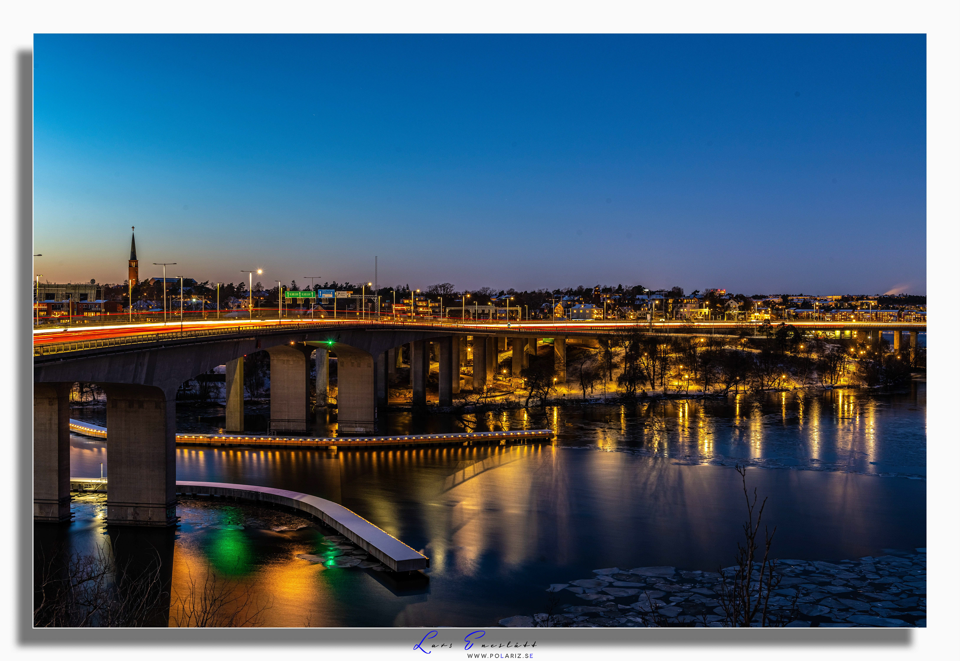The height and width of the screenshot is (661, 960).
Task: Click the church tower spire
Action: [x=133, y=248]
